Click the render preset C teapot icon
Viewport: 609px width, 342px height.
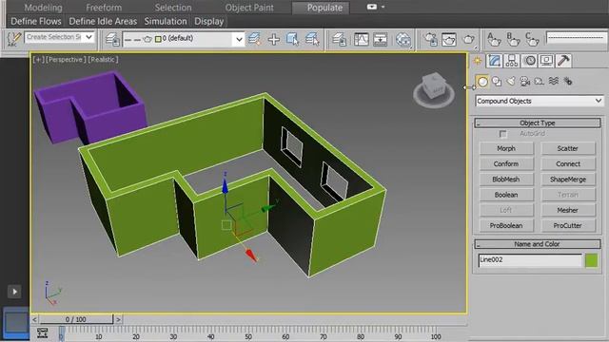532,39
